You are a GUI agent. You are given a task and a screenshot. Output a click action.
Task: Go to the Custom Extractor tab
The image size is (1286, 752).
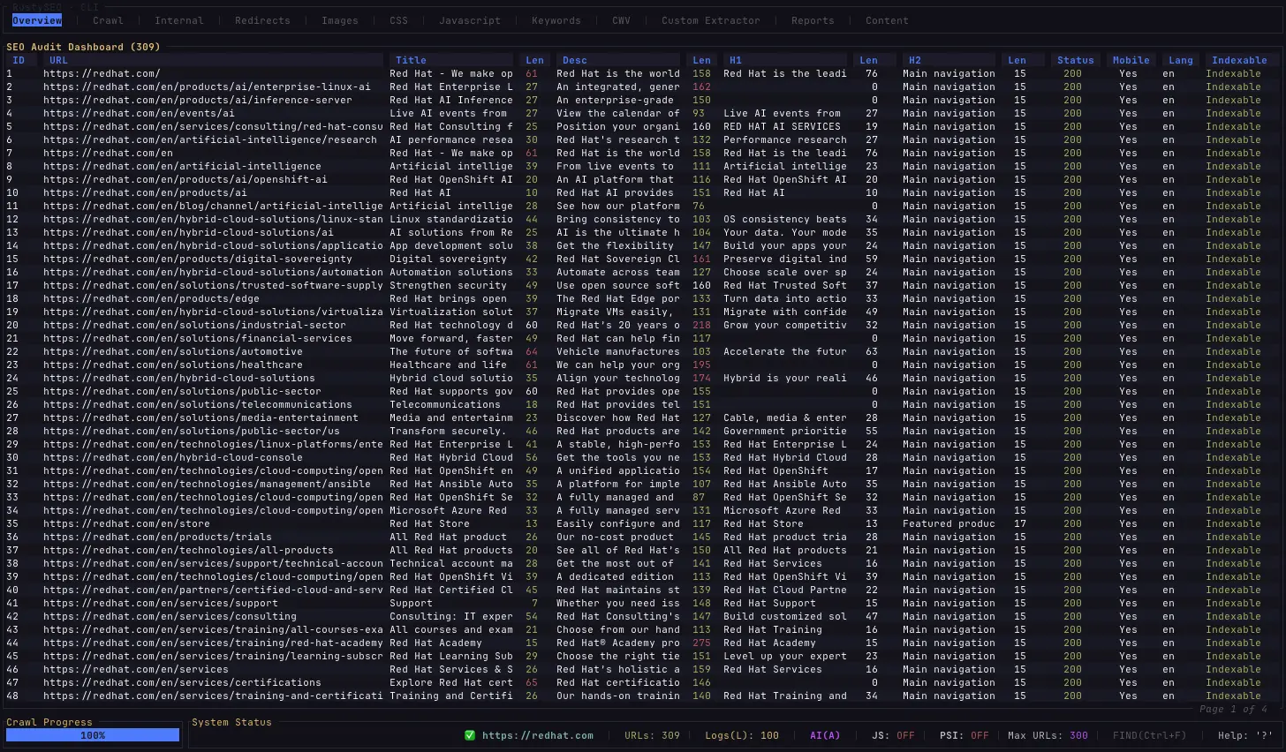coord(711,20)
